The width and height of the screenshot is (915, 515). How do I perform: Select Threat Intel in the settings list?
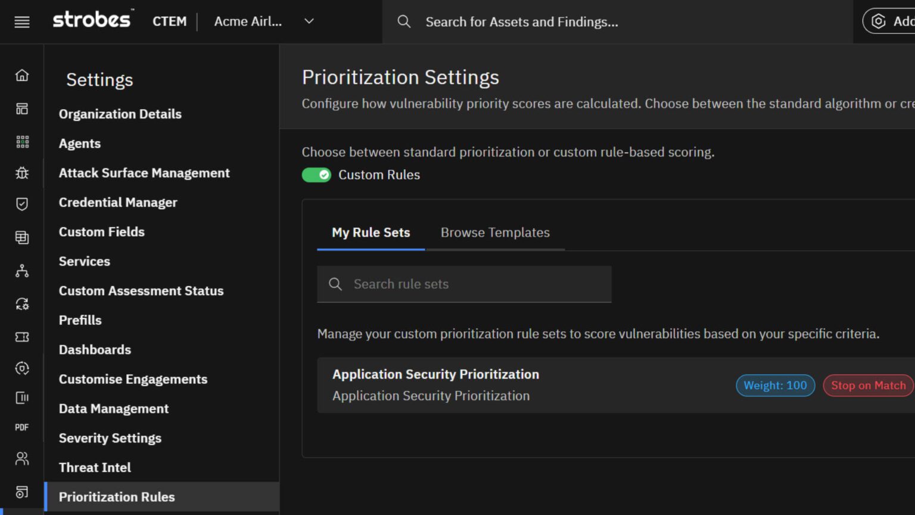click(x=95, y=467)
